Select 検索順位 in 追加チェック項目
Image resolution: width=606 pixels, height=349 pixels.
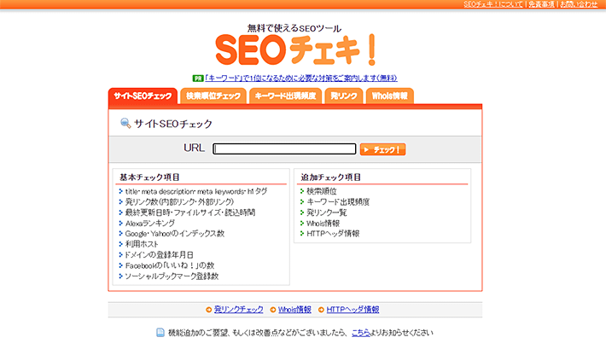coord(322,191)
